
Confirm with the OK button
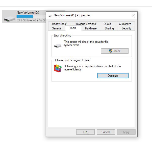click(x=85, y=132)
